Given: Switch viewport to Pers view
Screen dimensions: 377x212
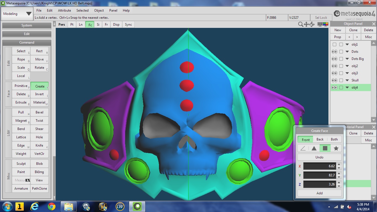Looking at the screenshot, I should pos(62,25).
